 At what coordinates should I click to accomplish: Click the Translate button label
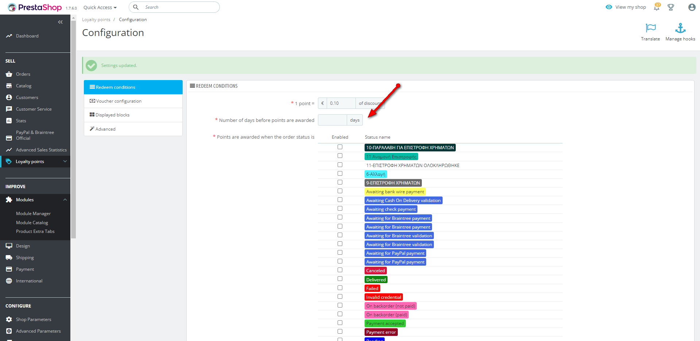pos(650,39)
